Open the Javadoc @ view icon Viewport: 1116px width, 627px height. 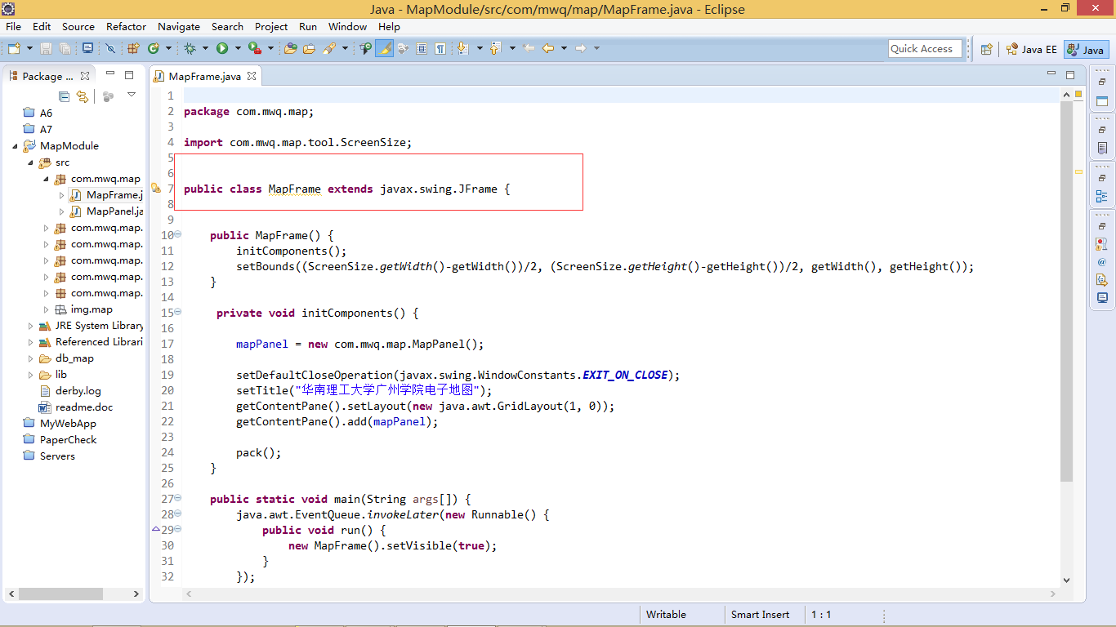(x=1102, y=262)
